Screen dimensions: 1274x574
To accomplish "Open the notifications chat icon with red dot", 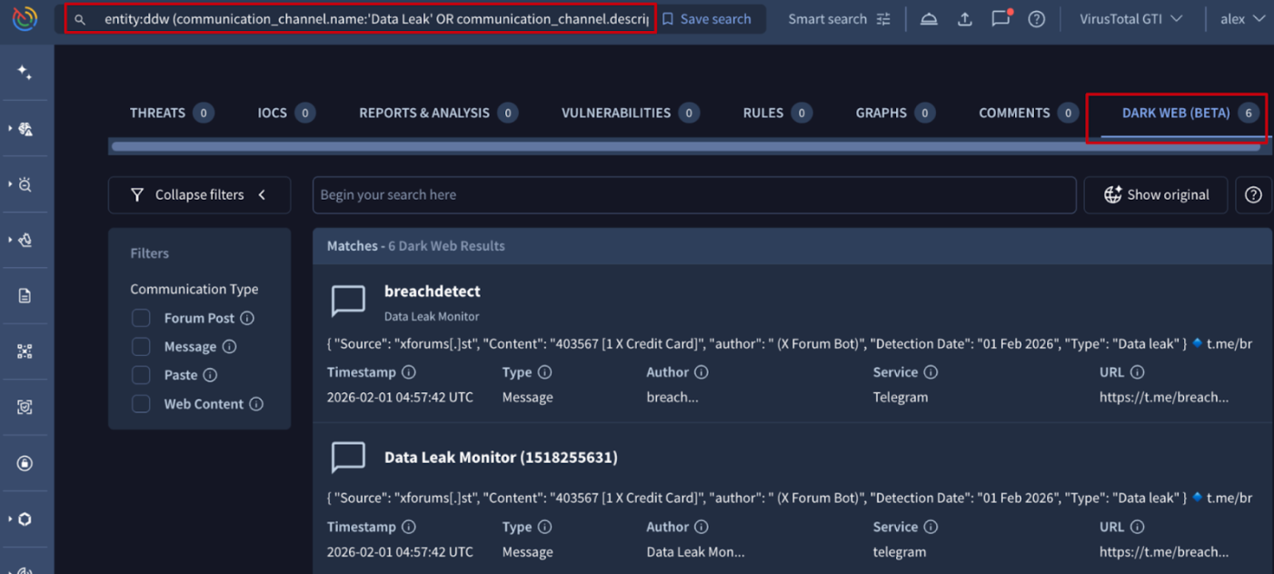I will click(x=1001, y=18).
